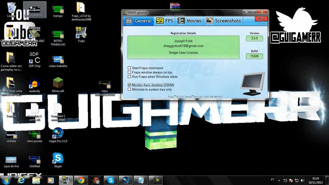Open the FPS tab in Fraps
Image resolution: width=329 pixels, height=185 pixels.
[x=164, y=21]
